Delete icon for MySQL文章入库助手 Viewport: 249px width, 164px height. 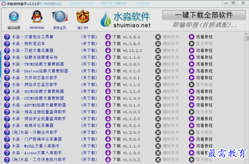coord(158,146)
